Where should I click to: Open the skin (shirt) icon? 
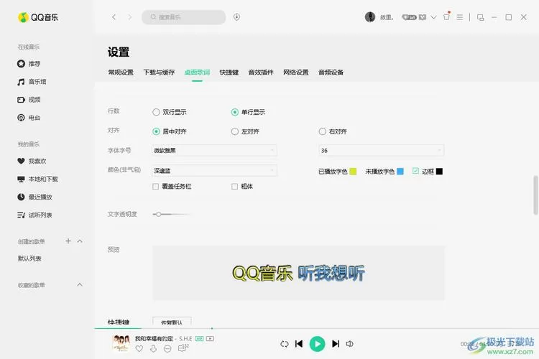[x=446, y=17]
